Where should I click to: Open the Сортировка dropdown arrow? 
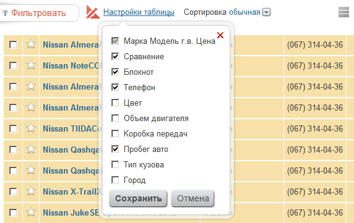point(266,12)
